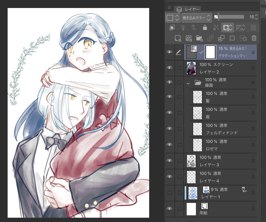Screen dimensions: 266x222
Task: Click grip handle on gradient map layer row
Action: 253,52
